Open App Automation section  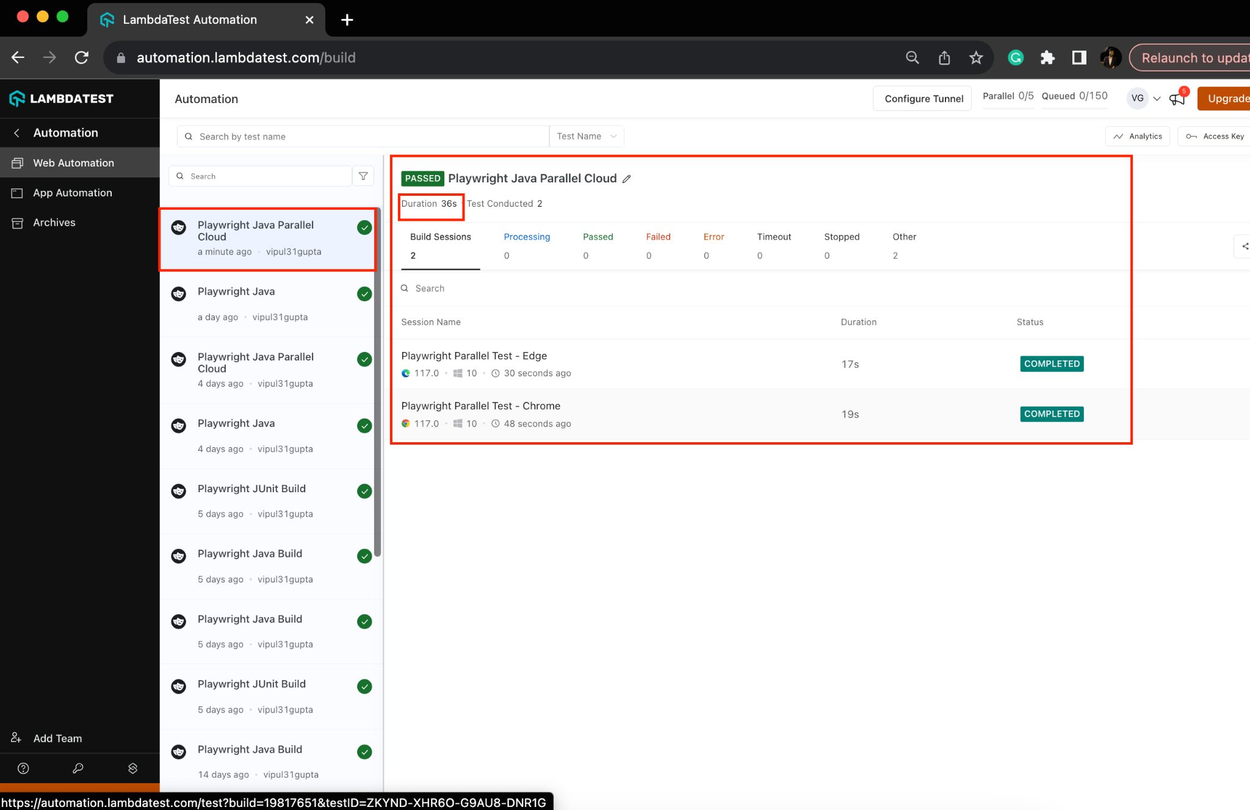point(79,193)
